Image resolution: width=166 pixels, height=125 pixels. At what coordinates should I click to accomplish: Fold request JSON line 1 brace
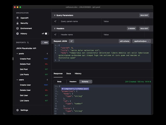[x=57, y=46]
